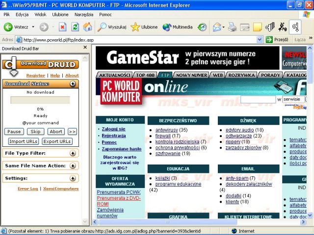The image size is (314, 235).
Task: Click the Download Druid logo banner
Action: click(x=41, y=65)
